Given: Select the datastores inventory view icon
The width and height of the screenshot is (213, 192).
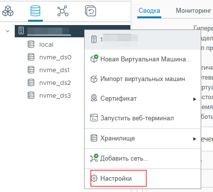Looking at the screenshot, I should pos(35,11).
